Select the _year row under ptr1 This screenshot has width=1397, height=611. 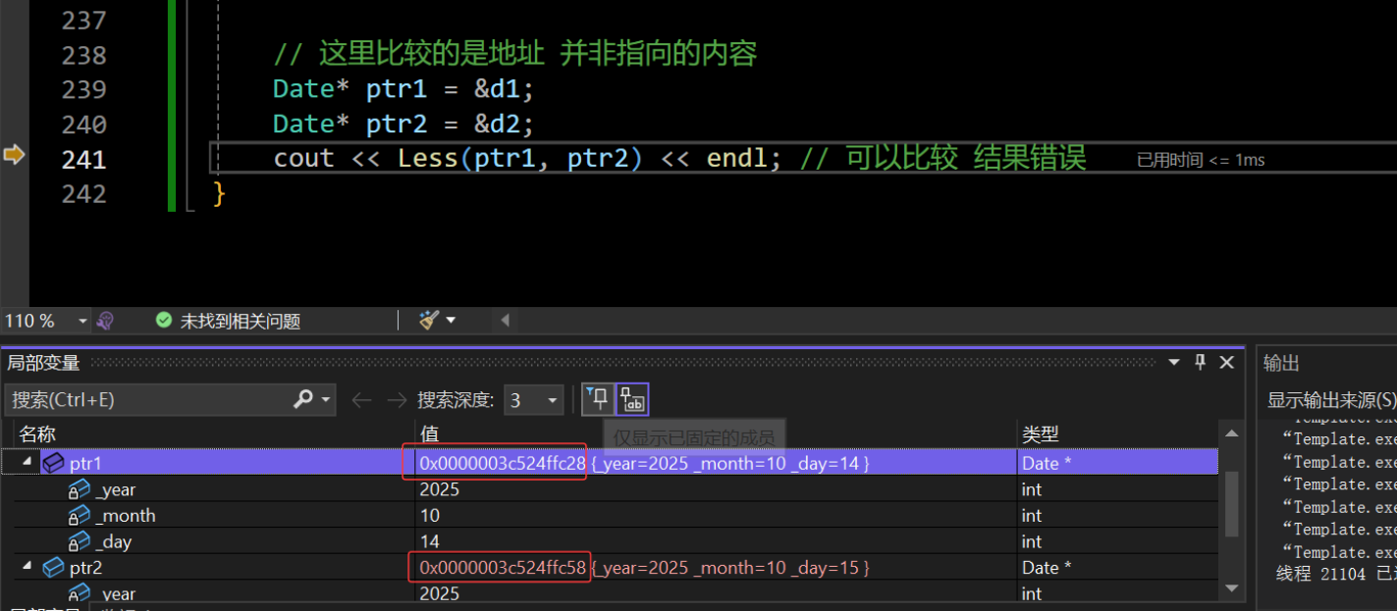(616, 489)
